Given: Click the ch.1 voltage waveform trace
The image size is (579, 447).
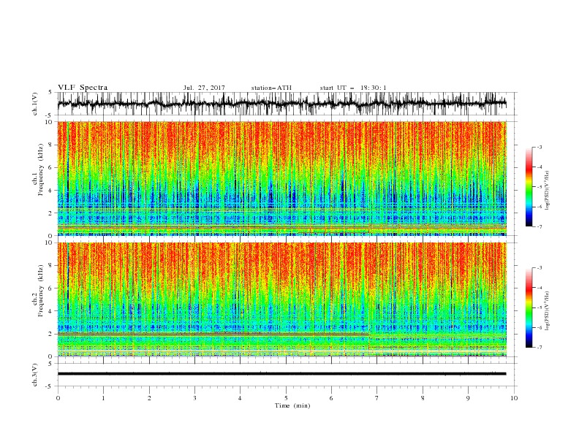Looking at the screenshot, I should pyautogui.click(x=281, y=104).
